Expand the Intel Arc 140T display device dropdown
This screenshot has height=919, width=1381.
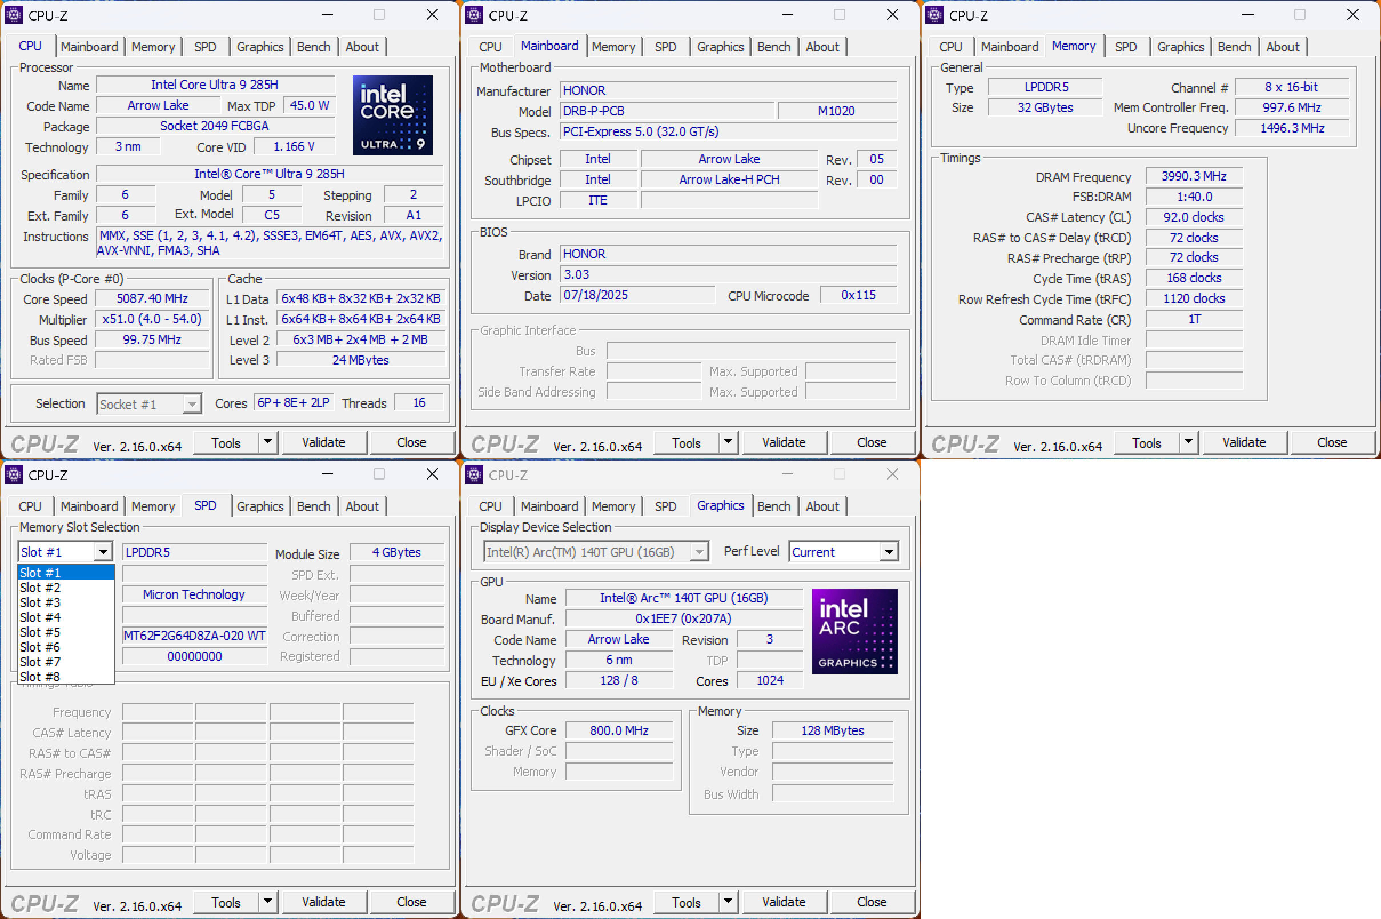(x=698, y=552)
